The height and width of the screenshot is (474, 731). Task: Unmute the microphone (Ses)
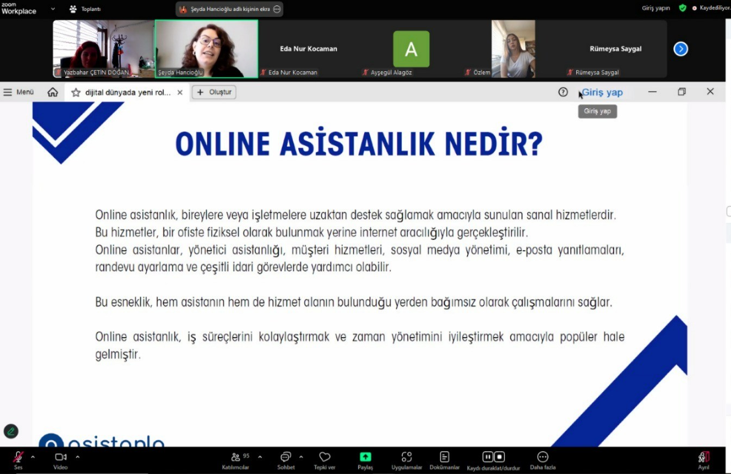pyautogui.click(x=18, y=458)
